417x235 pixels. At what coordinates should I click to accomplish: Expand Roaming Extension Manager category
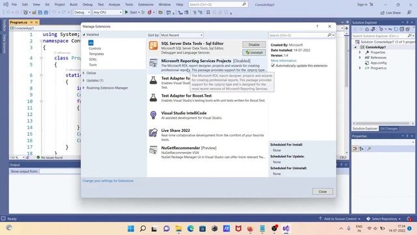(84, 88)
